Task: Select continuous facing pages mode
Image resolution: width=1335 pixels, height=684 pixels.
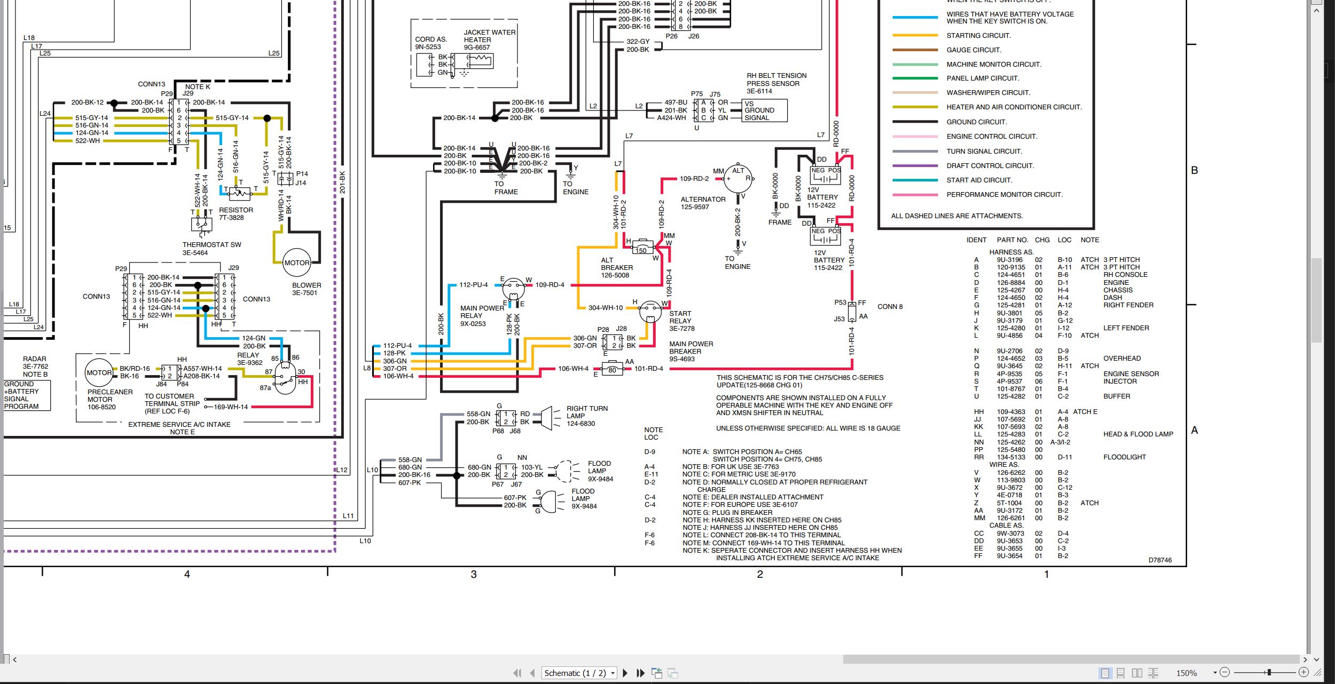Action: [1153, 673]
